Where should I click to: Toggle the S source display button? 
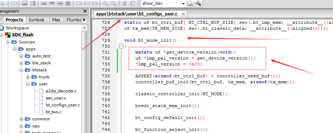(x=125, y=3)
